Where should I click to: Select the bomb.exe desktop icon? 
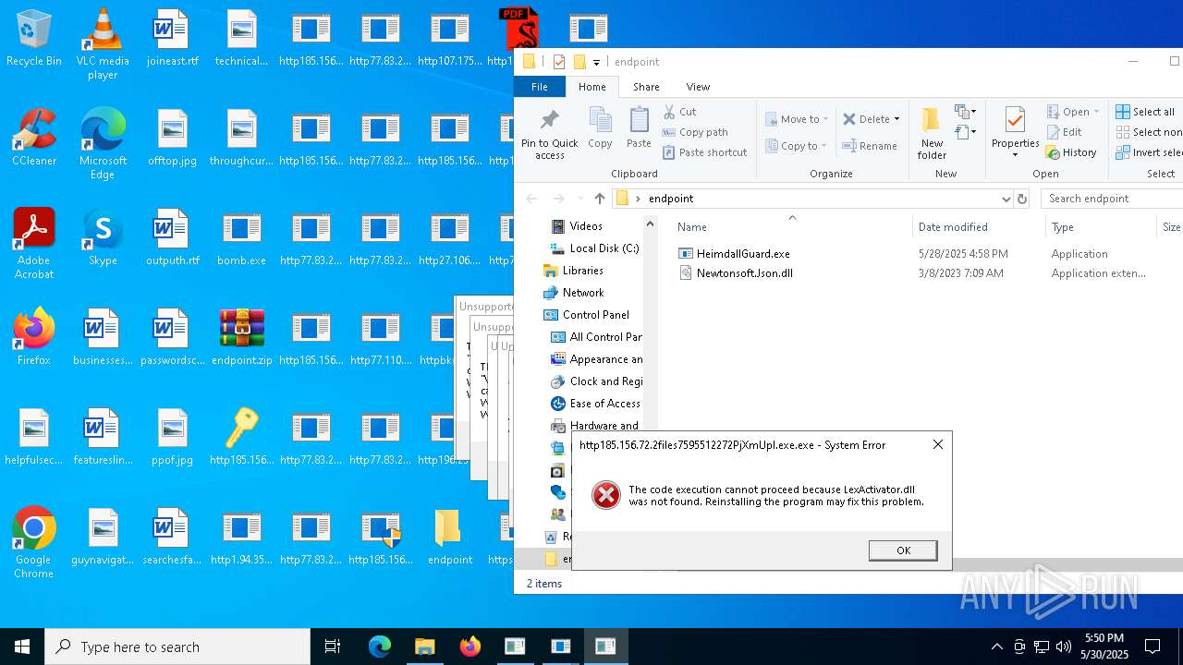tap(241, 237)
